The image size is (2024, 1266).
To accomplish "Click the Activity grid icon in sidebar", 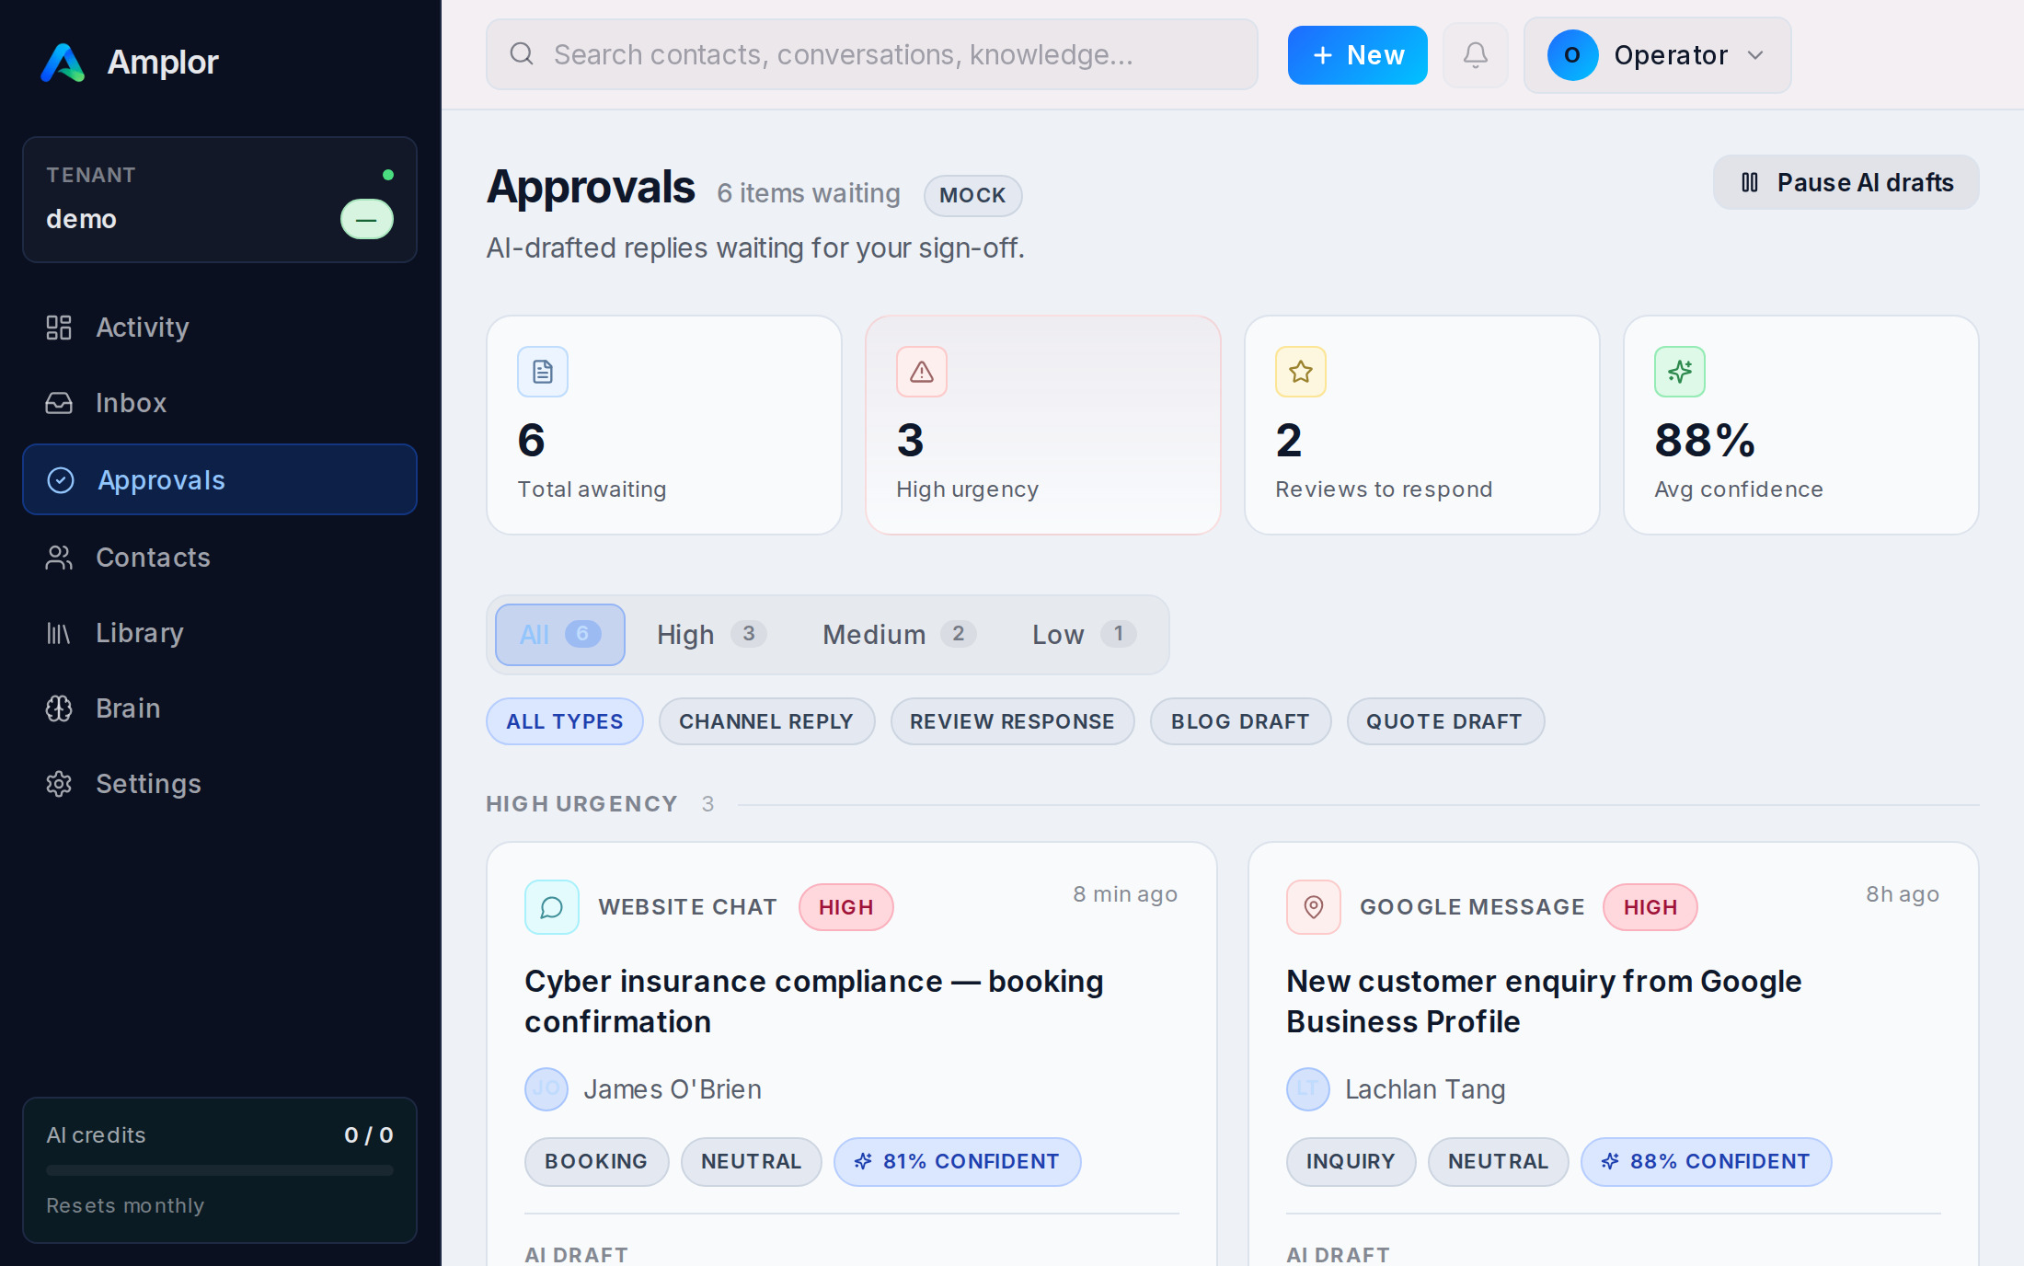I will pyautogui.click(x=59, y=328).
